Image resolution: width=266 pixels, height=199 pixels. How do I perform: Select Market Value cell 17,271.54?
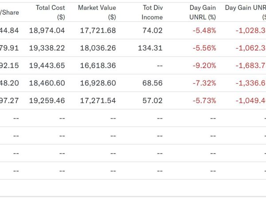98,101
